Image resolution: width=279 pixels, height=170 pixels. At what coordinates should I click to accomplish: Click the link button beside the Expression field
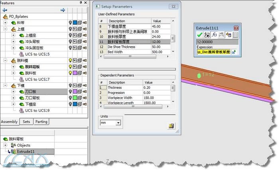click(x=234, y=52)
